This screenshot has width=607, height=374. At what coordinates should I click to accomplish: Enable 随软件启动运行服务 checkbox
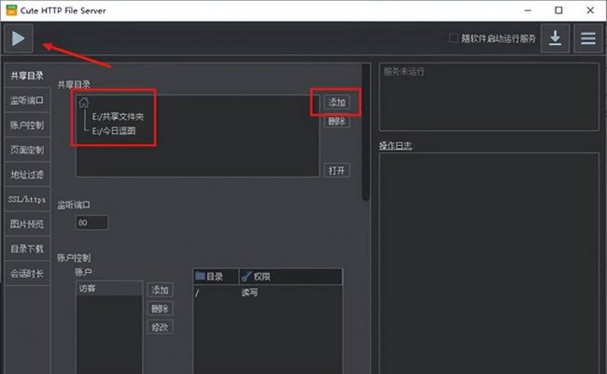click(453, 38)
